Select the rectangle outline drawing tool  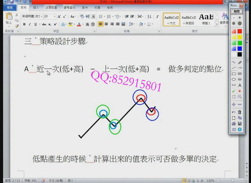click(234, 74)
